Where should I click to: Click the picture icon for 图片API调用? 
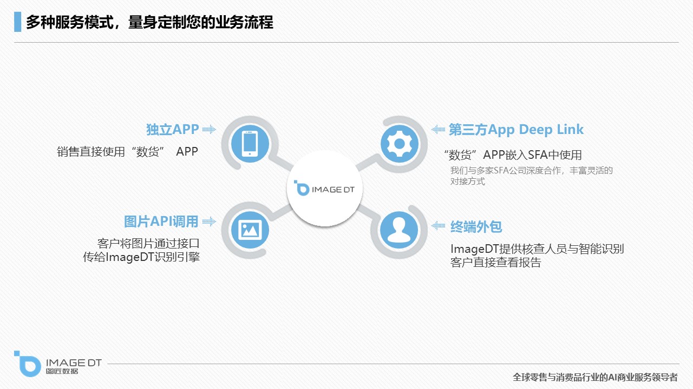pos(250,230)
